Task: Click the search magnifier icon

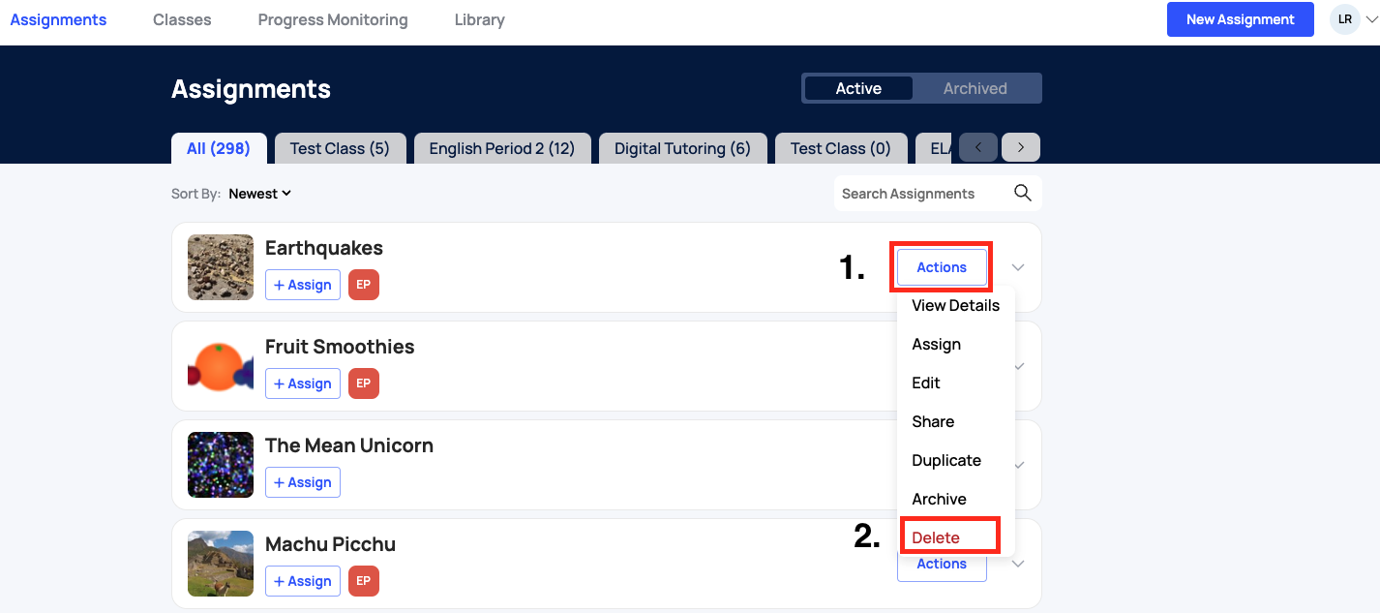Action: click(x=1022, y=193)
